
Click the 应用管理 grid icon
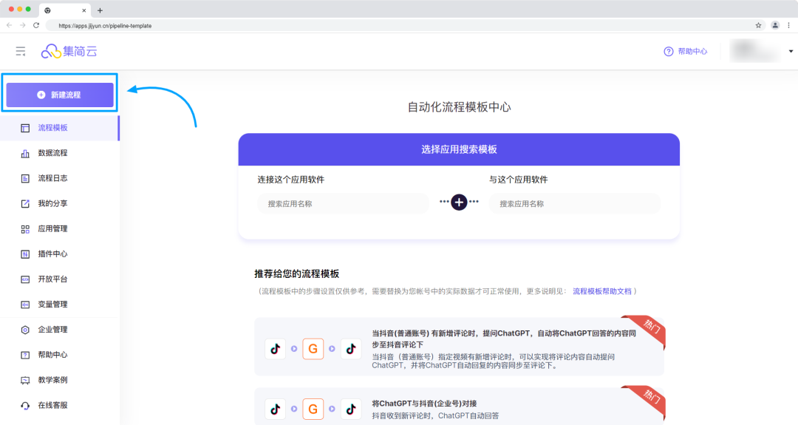[x=25, y=228]
